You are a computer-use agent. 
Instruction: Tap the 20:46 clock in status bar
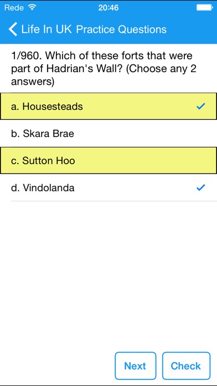tap(108, 8)
